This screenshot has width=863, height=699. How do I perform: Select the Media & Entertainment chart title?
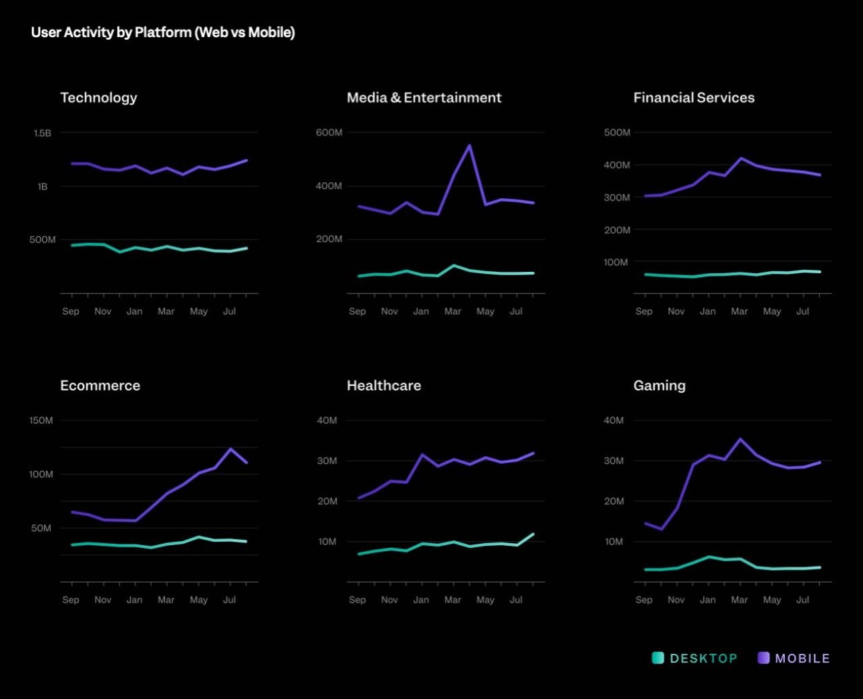click(424, 97)
